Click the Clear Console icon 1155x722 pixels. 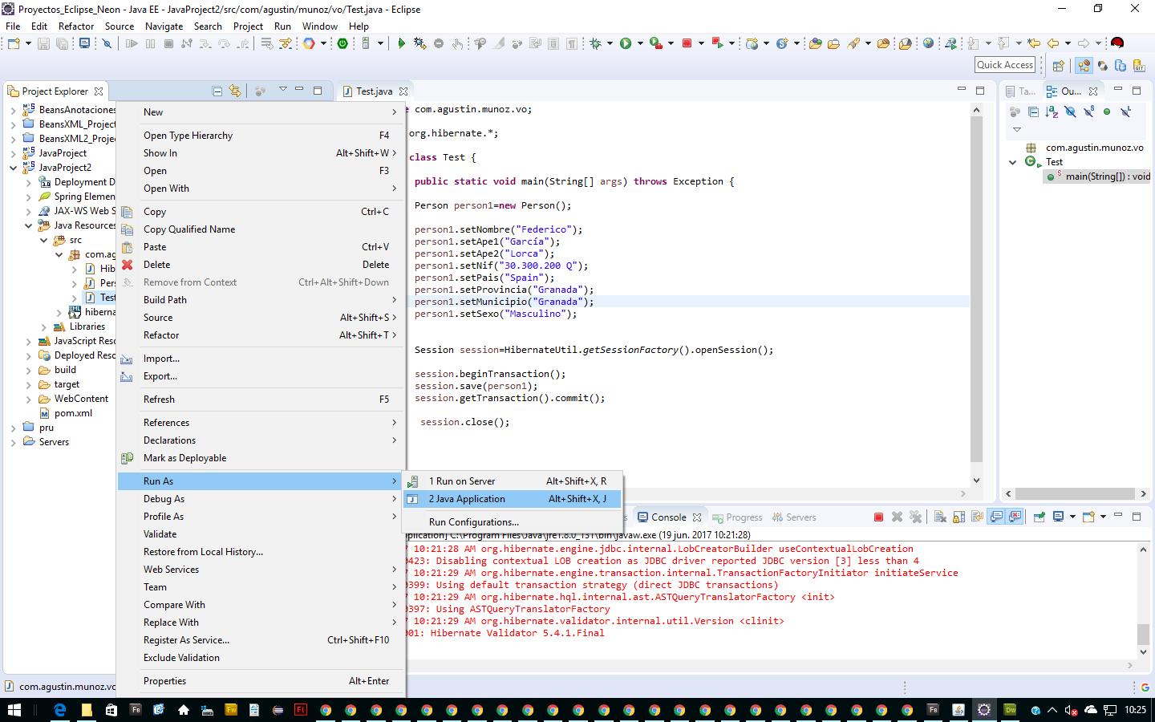click(940, 517)
